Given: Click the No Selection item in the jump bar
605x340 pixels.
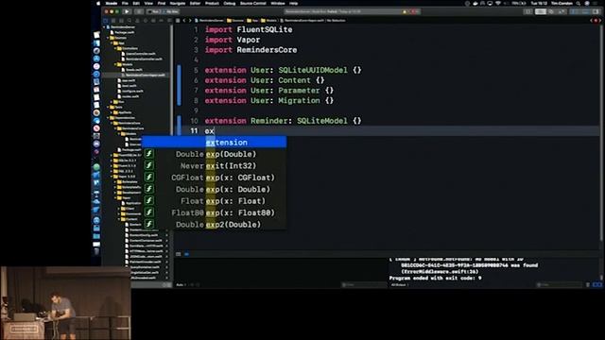Looking at the screenshot, I should click(337, 21).
